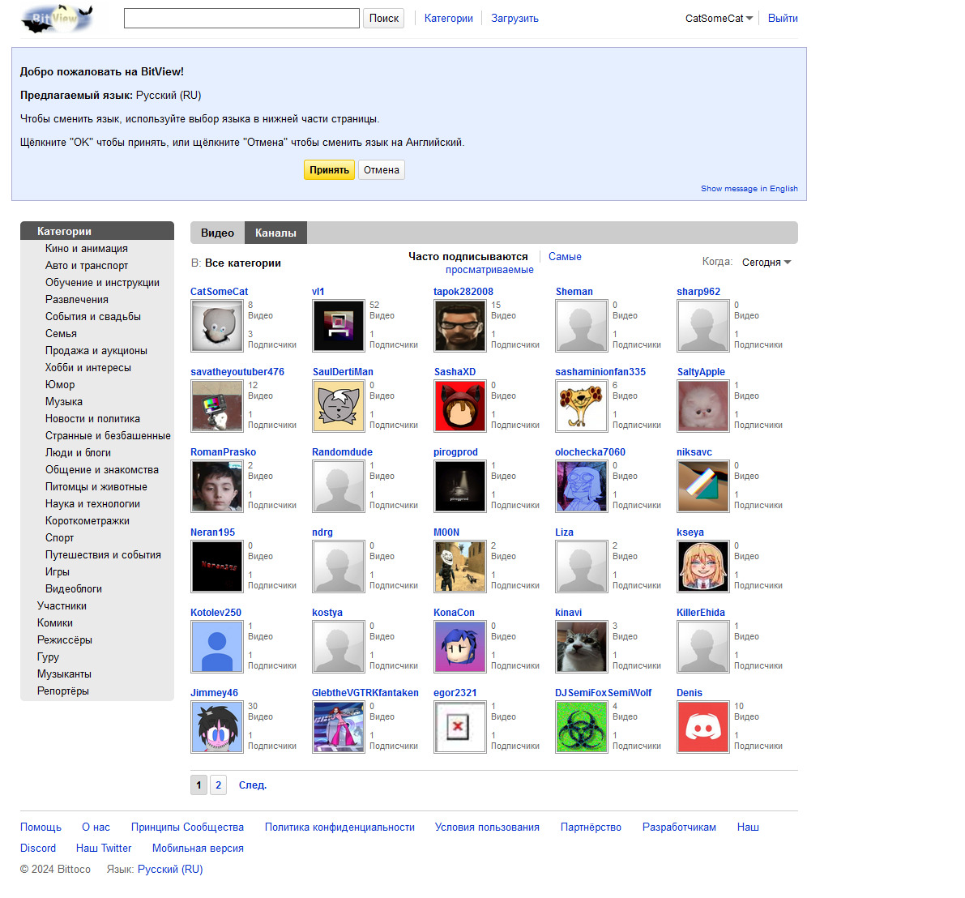Select Спорт category in sidebar

[x=59, y=538]
